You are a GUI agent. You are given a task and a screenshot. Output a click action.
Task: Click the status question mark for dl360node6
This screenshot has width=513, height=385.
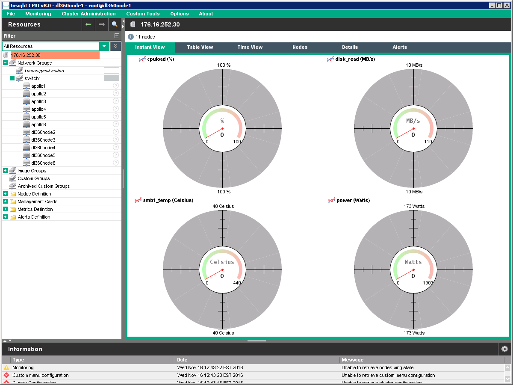[x=116, y=163]
